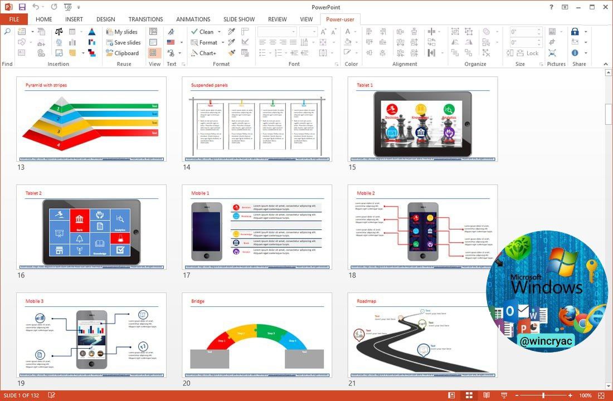Select slide 14 Suspended panels thumbnail
This screenshot has height=401, width=613.
pyautogui.click(x=257, y=119)
